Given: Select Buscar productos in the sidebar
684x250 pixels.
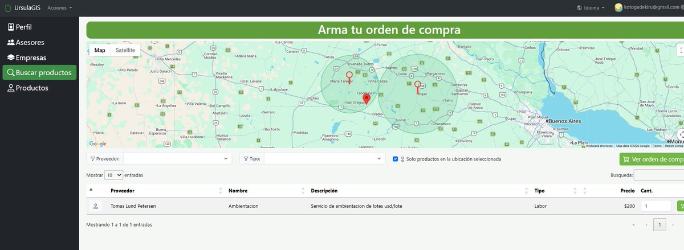Looking at the screenshot, I should (39, 73).
